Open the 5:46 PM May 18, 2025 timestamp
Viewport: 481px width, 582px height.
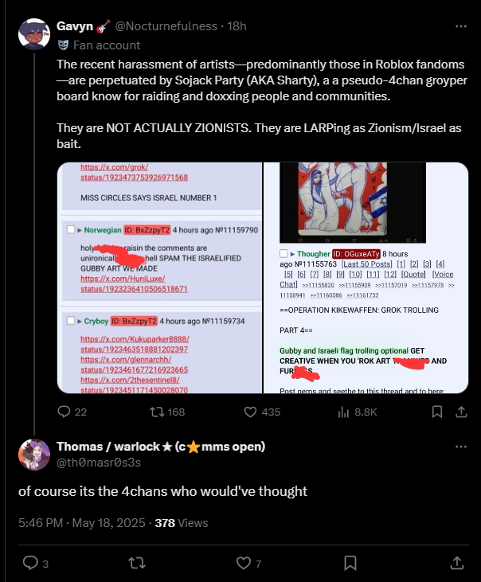(x=82, y=522)
